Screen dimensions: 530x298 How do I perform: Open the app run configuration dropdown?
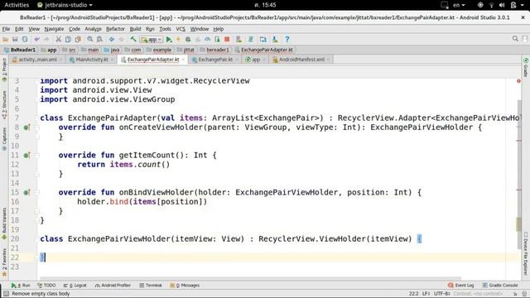[x=152, y=39]
